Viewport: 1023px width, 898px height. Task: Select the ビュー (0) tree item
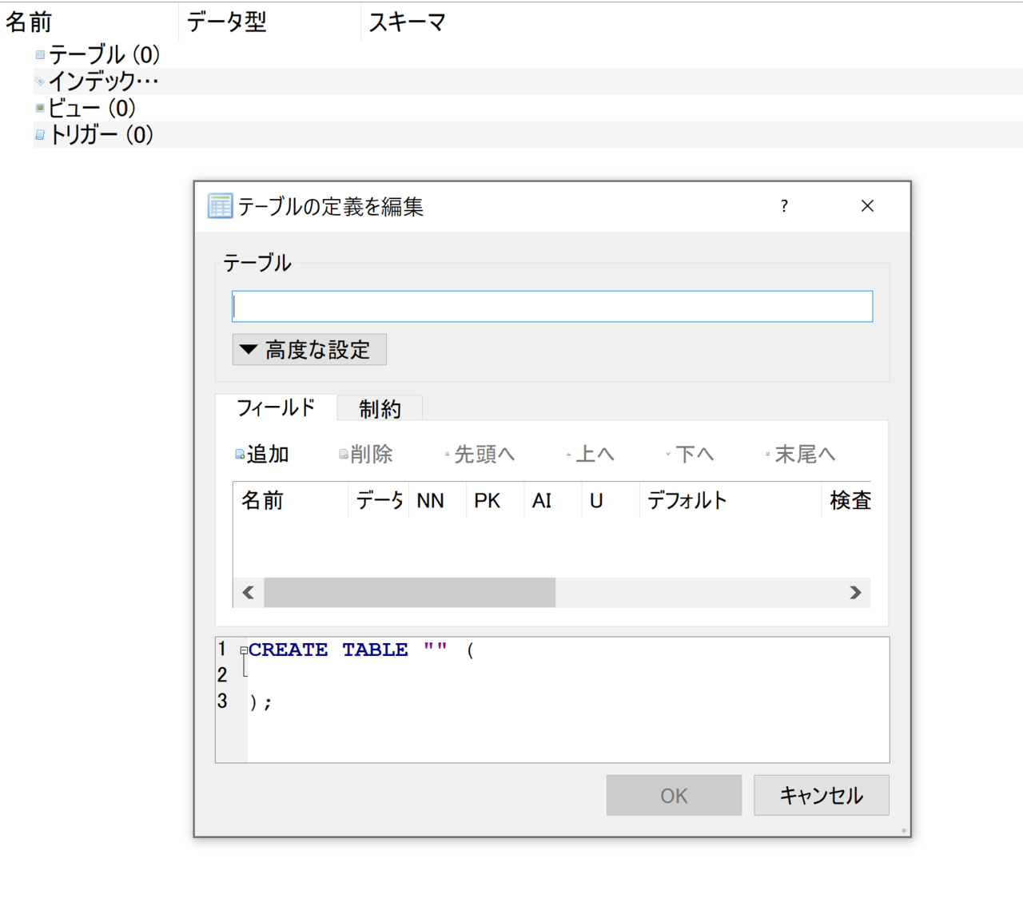[92, 108]
